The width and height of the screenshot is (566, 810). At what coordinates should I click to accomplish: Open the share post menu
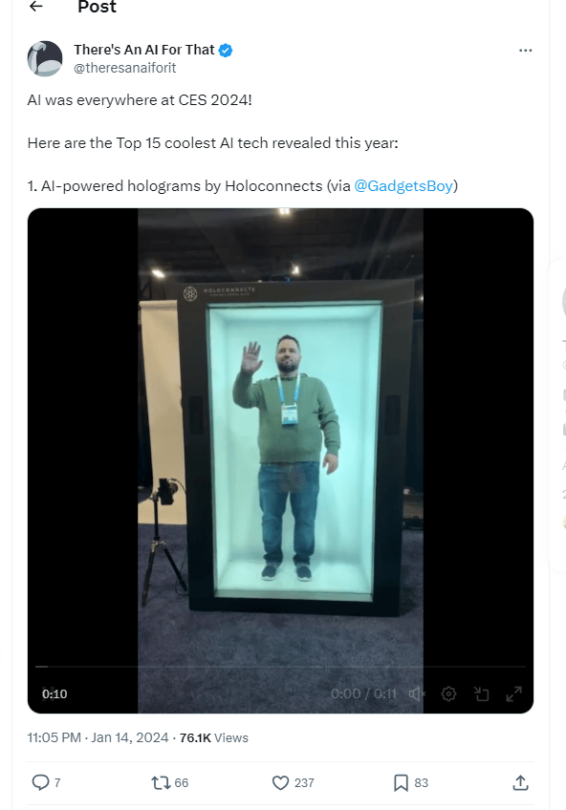coord(520,783)
